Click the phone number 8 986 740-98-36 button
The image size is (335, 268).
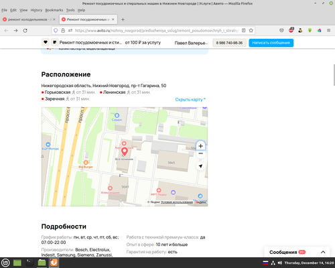point(229,43)
